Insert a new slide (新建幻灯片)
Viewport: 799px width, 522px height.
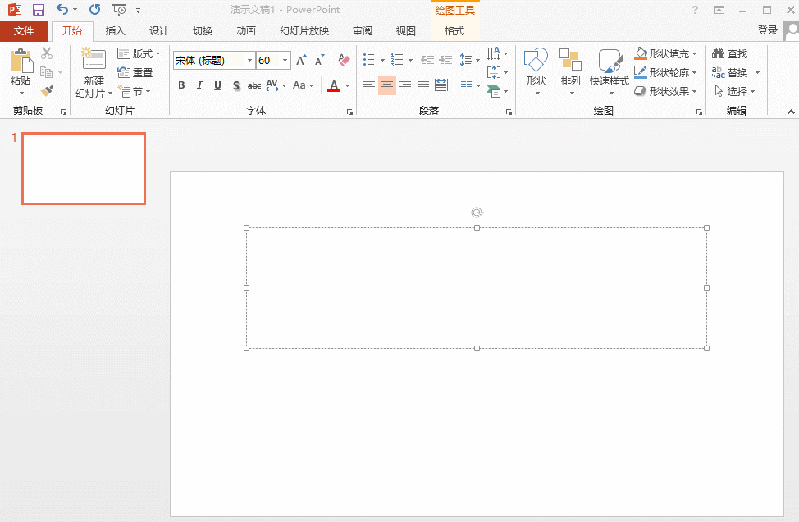click(94, 72)
